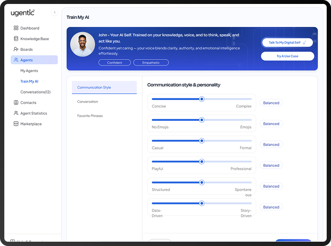This screenshot has width=331, height=246.
Task: Click John's profile avatar photo
Action: (83, 44)
